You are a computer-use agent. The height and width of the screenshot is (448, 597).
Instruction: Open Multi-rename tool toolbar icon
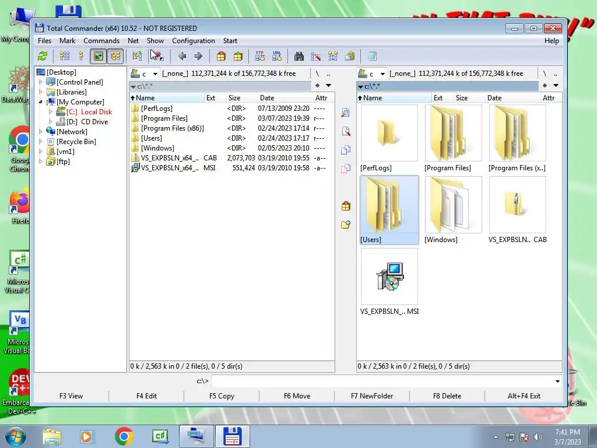click(315, 57)
